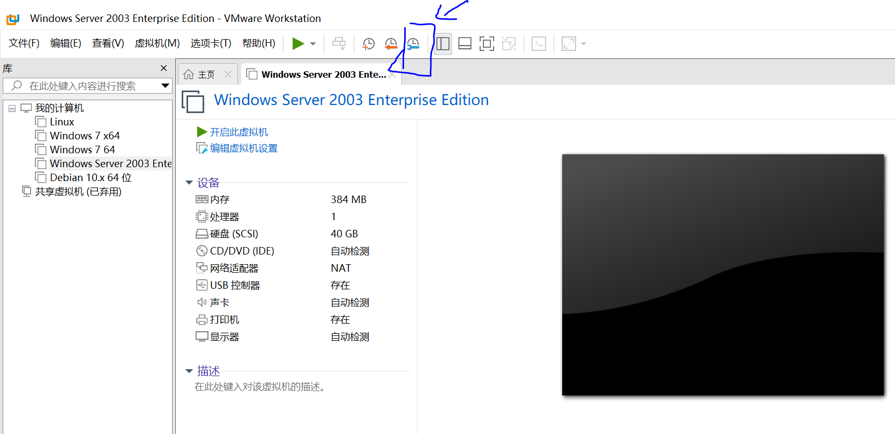This screenshot has width=895, height=434.
Task: Open stretch display dropdown arrow
Action: 584,44
